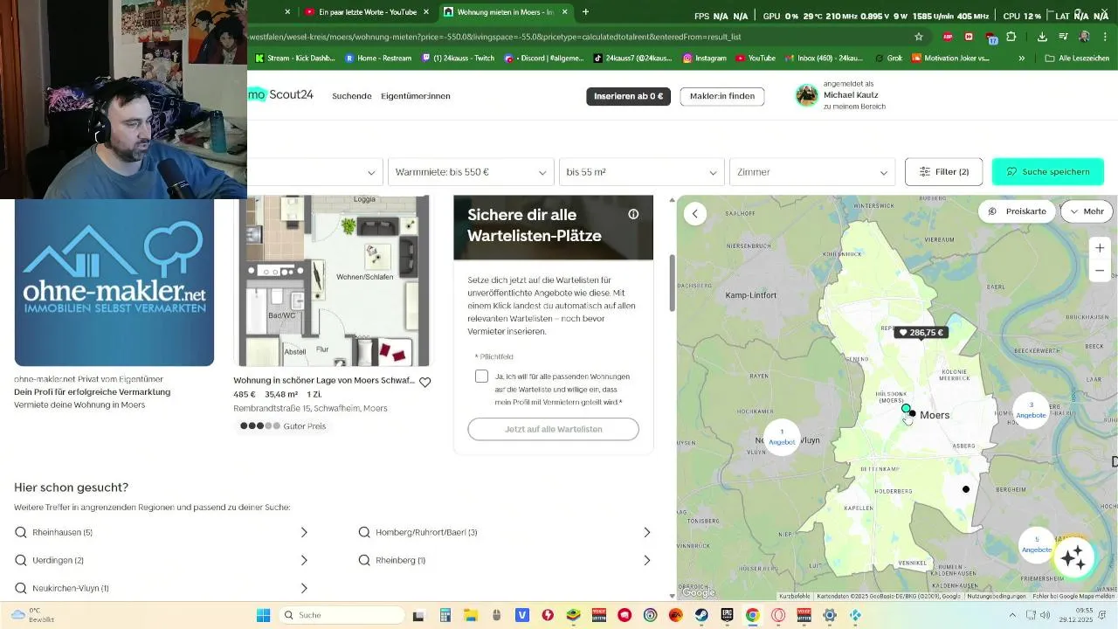Expand Rheinberg (1) results
The width and height of the screenshot is (1118, 629).
pos(505,560)
